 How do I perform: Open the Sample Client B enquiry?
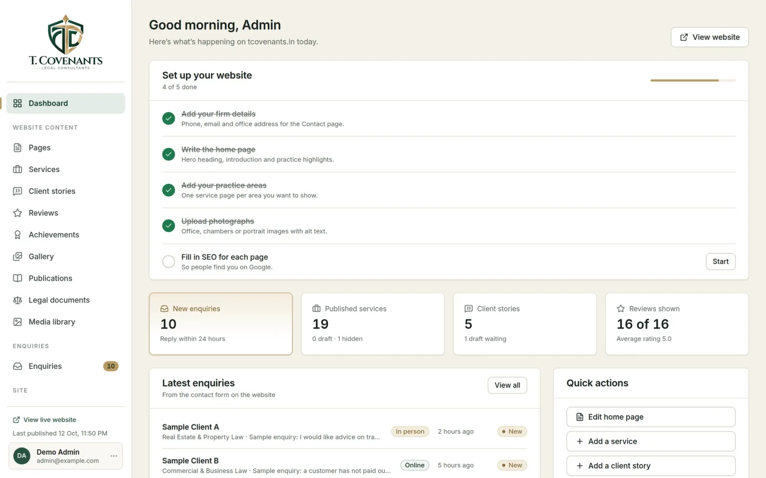click(345, 465)
